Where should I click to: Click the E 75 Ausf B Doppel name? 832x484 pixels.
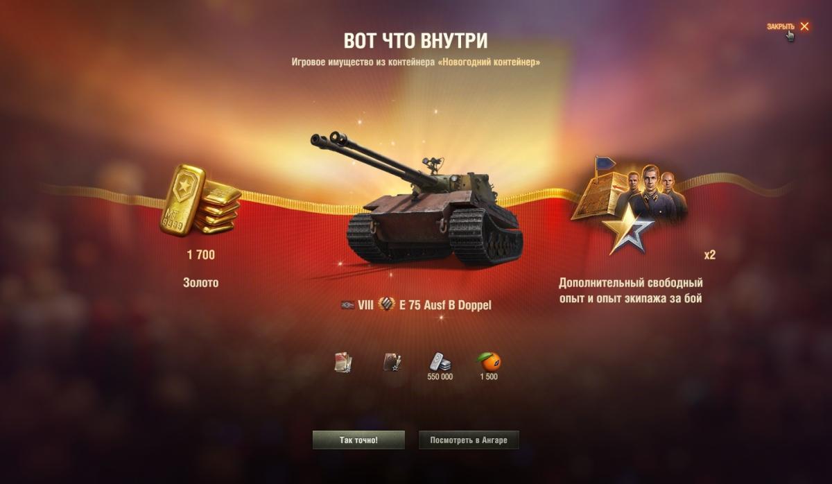click(445, 305)
